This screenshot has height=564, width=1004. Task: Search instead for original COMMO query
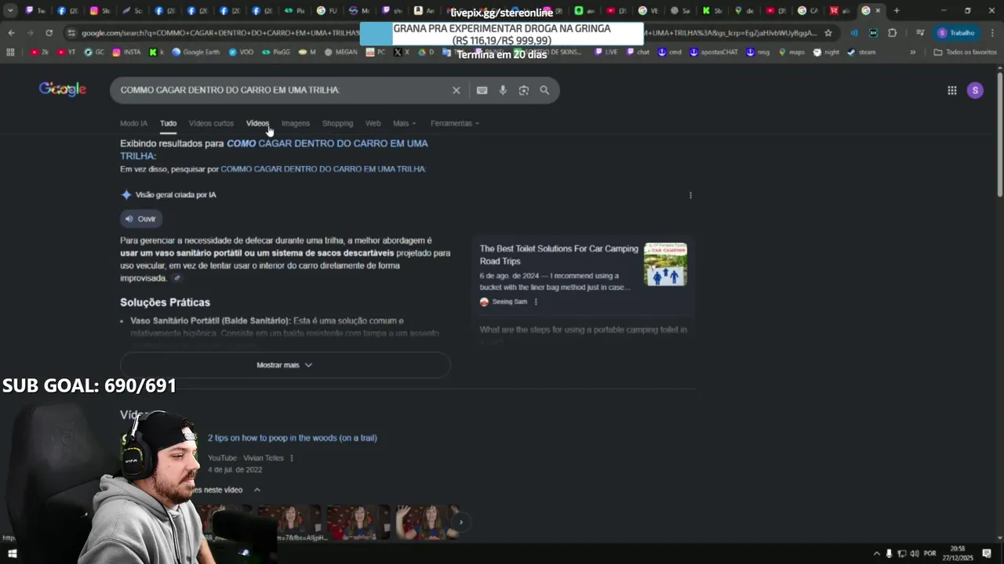(x=323, y=169)
